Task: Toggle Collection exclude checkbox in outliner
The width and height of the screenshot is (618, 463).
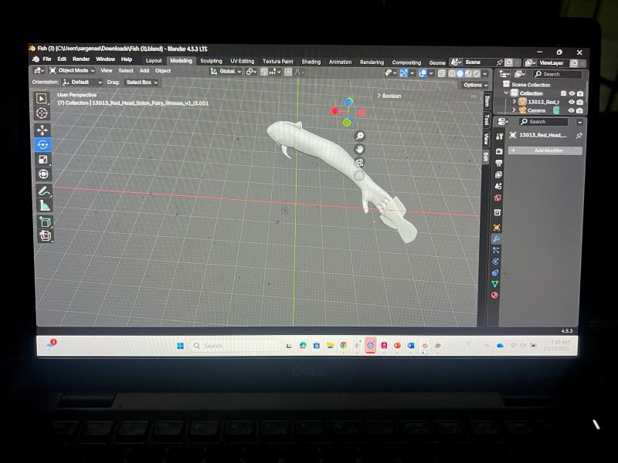Action: click(563, 93)
